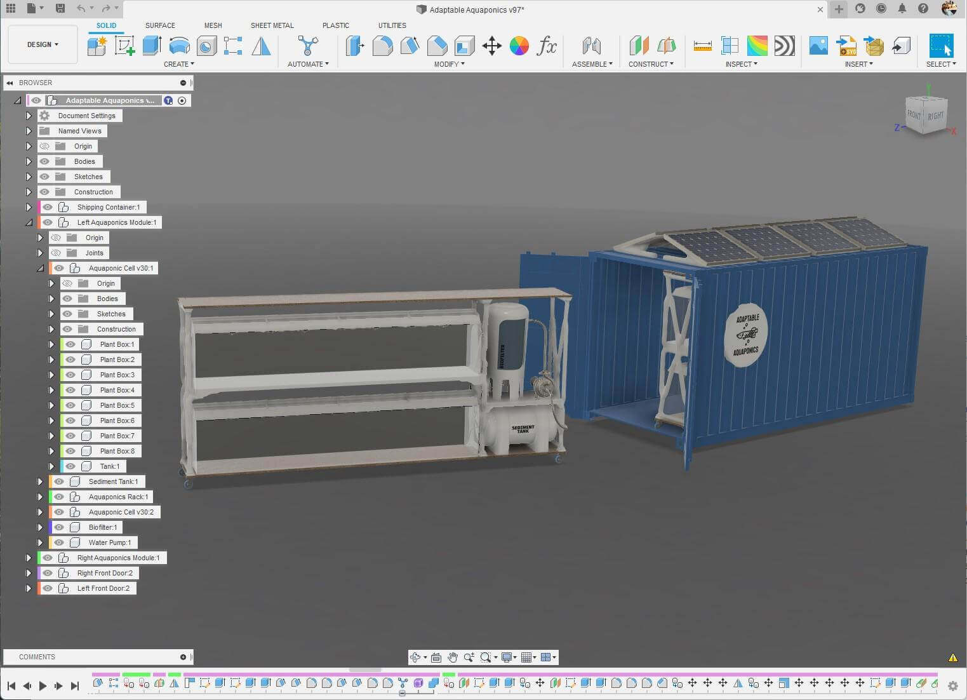Open the COMMENTS panel

(37, 657)
